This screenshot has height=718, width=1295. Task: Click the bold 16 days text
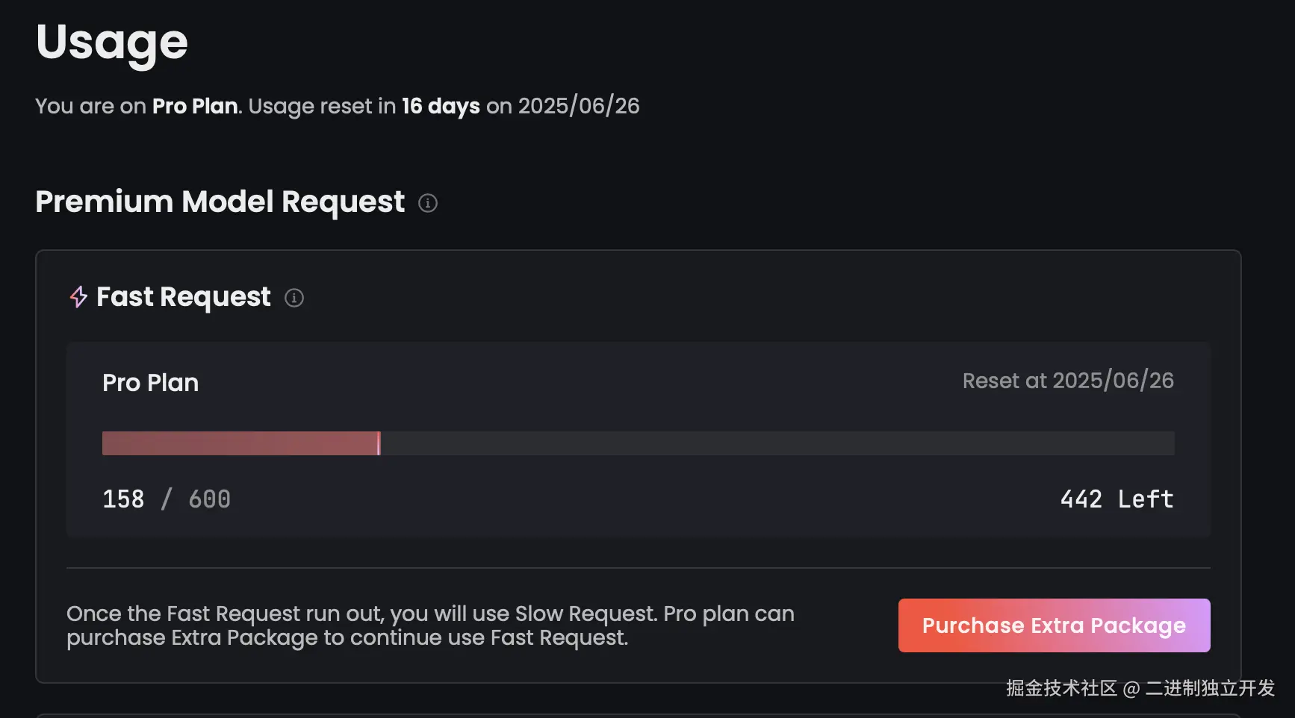pos(441,106)
